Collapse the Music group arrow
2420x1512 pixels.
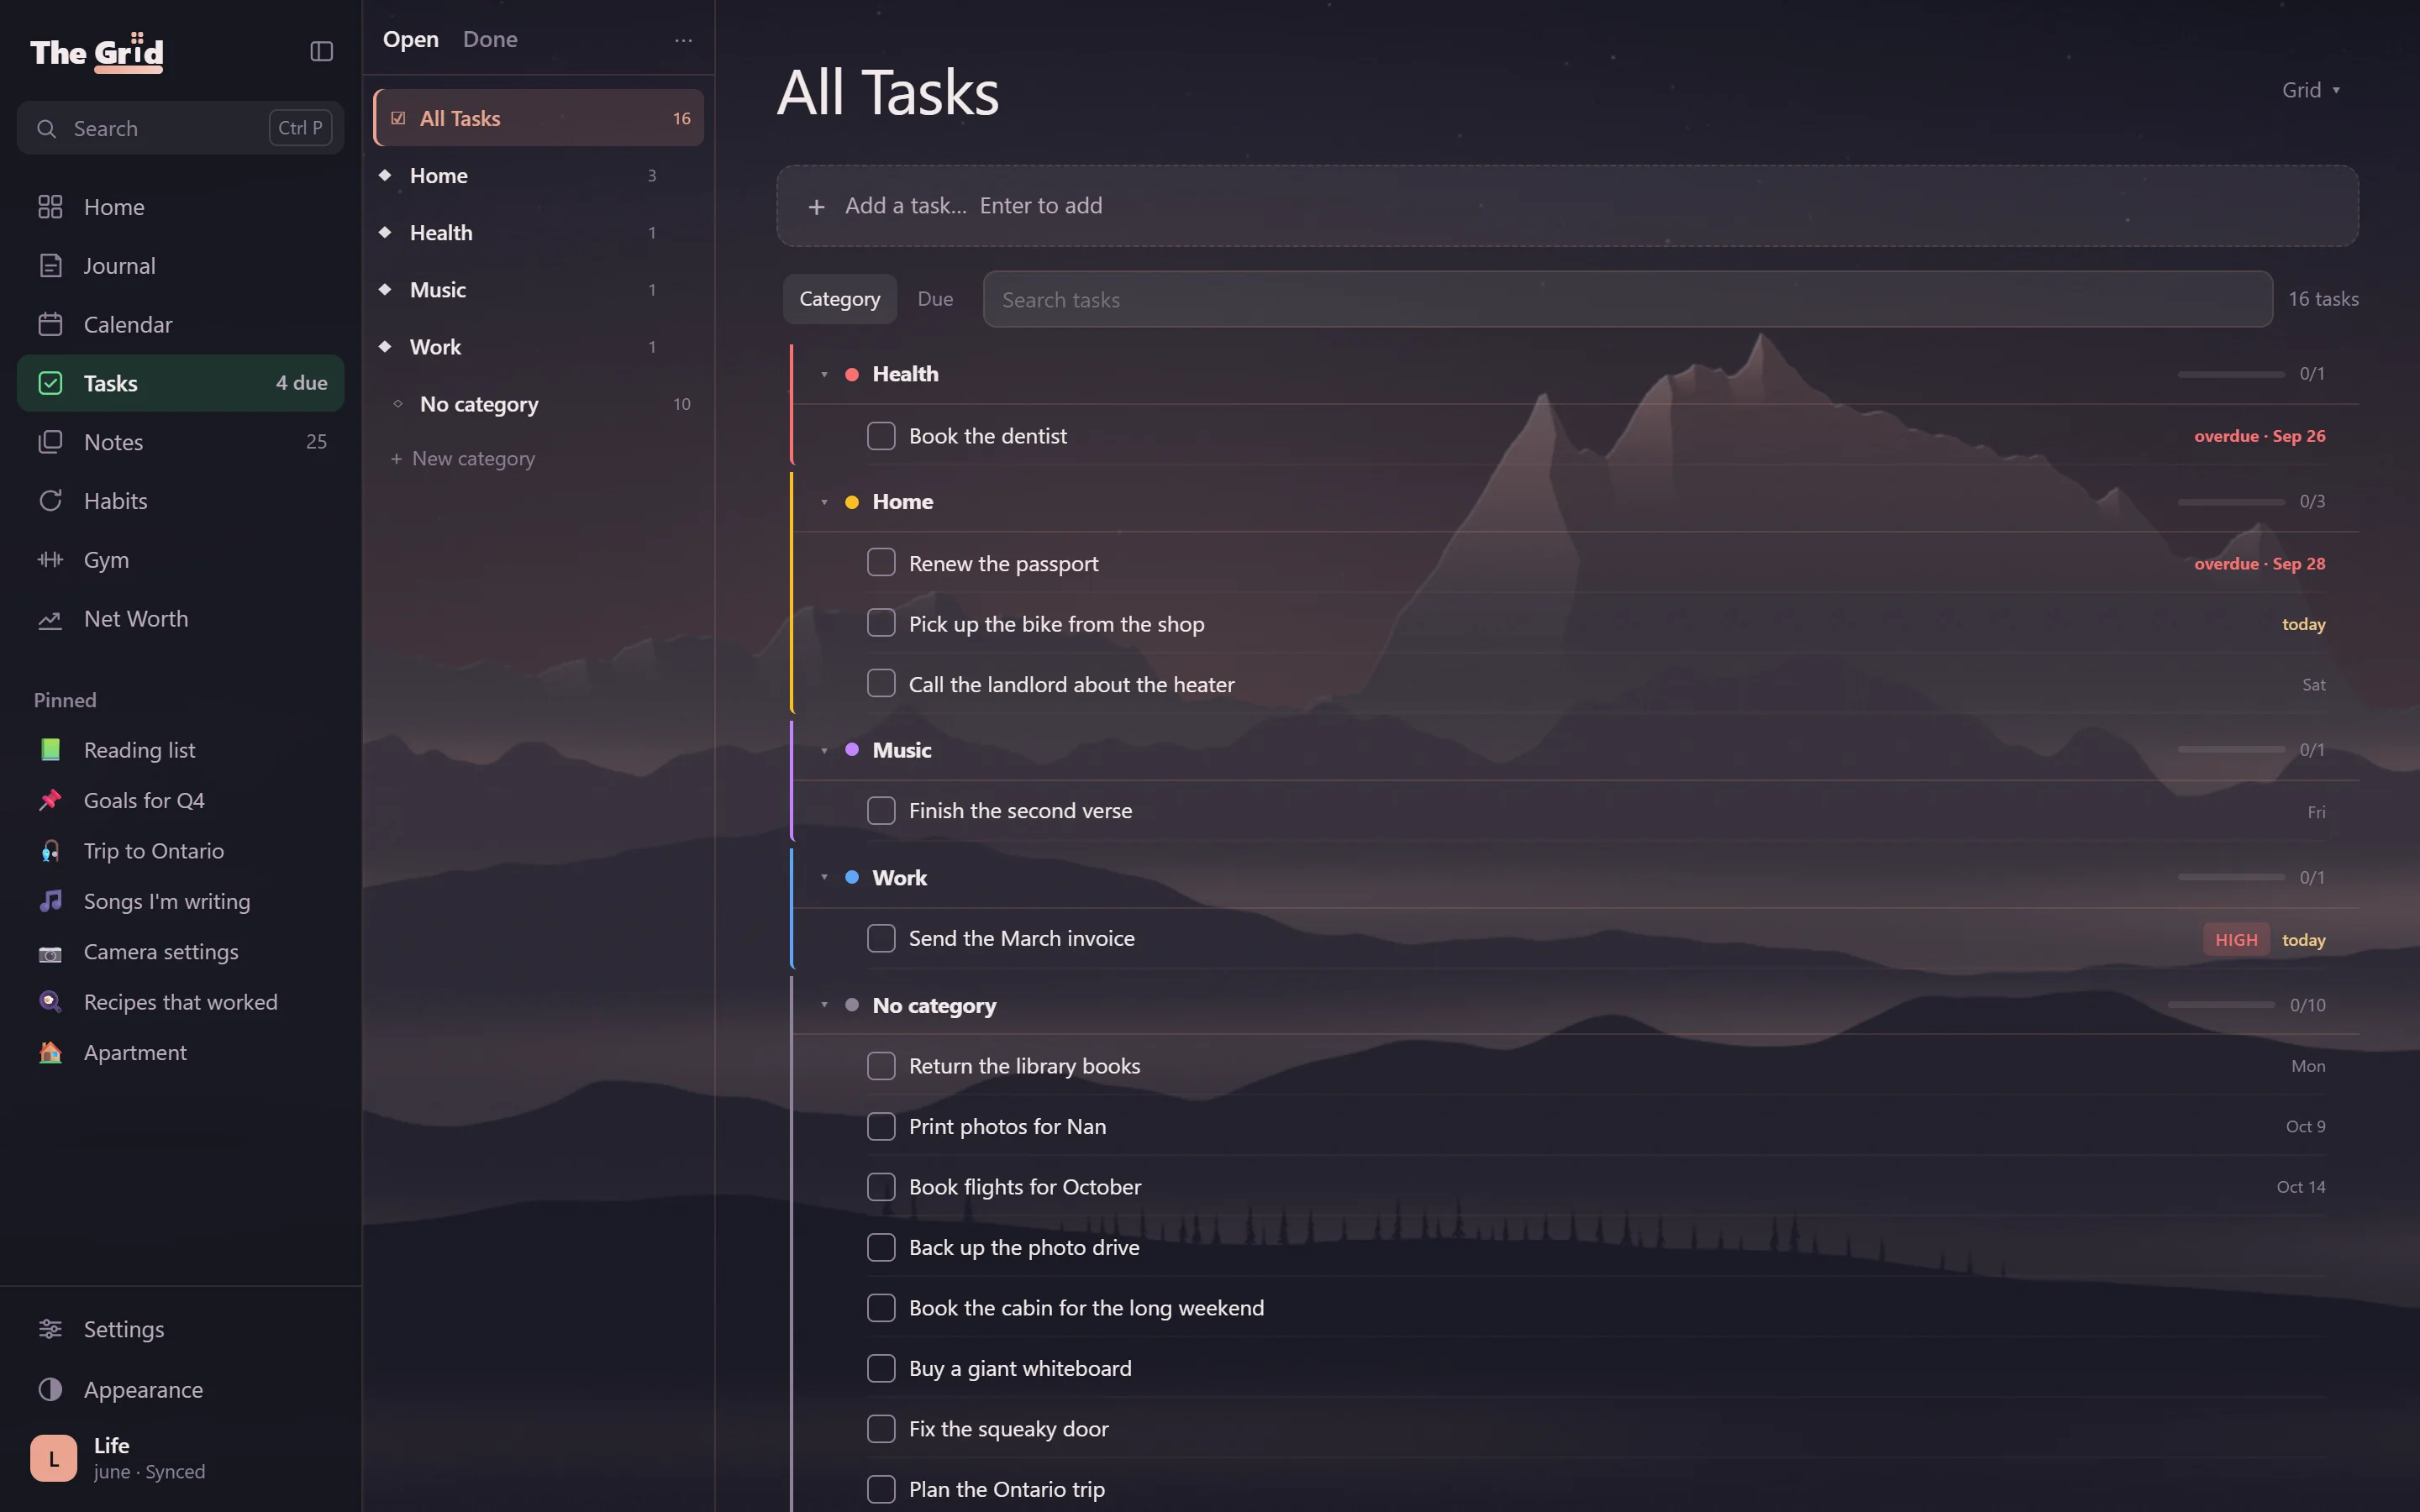(824, 750)
